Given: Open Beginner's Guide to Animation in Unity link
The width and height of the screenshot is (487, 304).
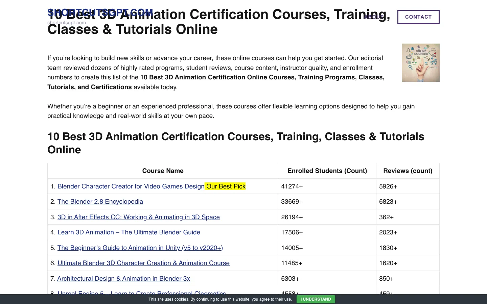Looking at the screenshot, I should [x=140, y=248].
